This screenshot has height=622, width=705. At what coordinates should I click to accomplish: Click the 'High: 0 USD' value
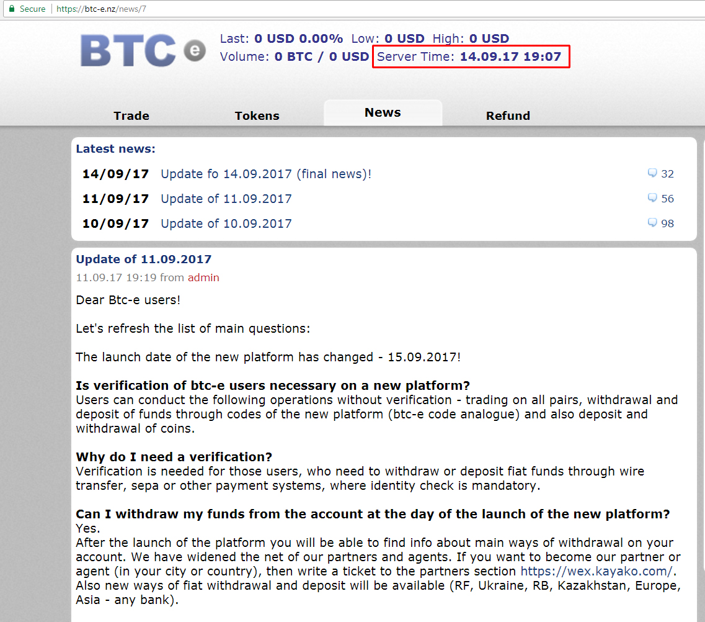pos(471,38)
